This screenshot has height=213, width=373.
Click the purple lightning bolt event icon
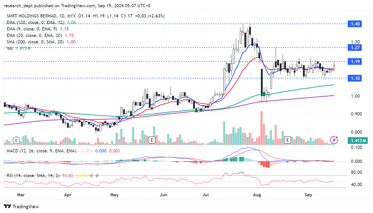pyautogui.click(x=334, y=140)
